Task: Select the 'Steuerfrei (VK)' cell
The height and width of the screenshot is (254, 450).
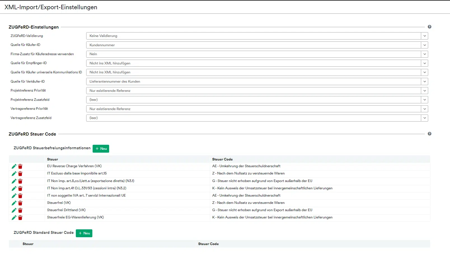Action: [x=127, y=203]
